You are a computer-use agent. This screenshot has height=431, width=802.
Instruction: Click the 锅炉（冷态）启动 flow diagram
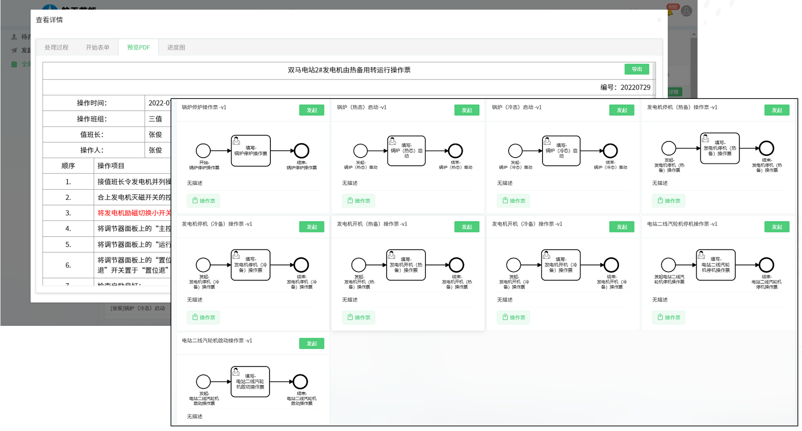[x=562, y=152]
